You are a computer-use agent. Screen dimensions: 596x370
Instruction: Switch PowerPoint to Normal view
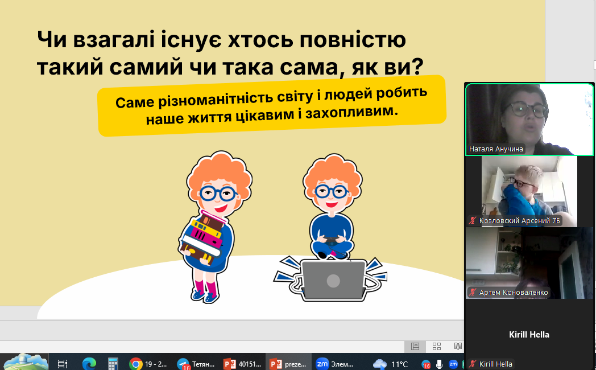point(415,346)
